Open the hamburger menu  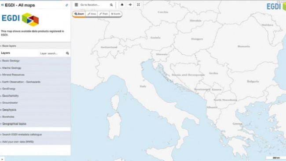76,5
